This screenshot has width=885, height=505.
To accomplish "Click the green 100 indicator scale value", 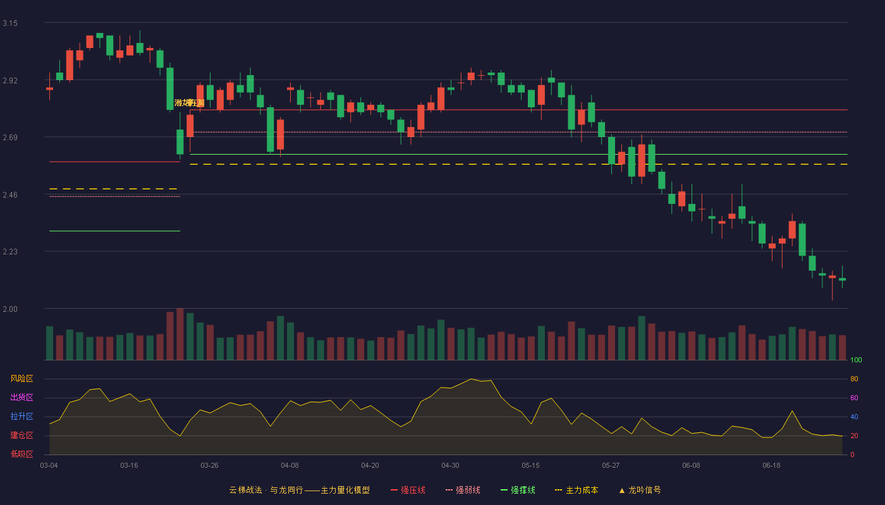I will (856, 360).
